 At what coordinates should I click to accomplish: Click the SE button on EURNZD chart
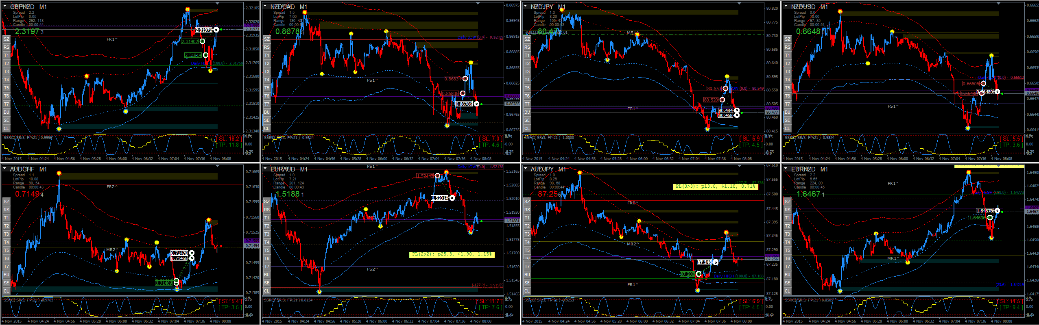point(787,283)
